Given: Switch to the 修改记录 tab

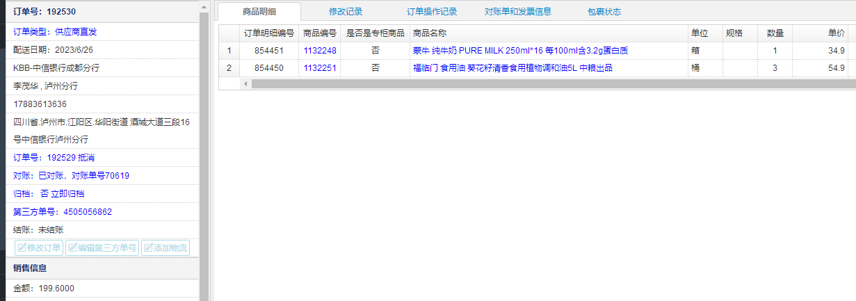Looking at the screenshot, I should point(346,12).
